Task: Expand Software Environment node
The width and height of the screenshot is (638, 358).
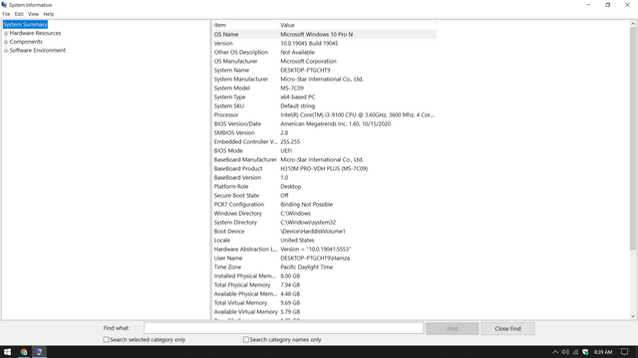Action: (6, 51)
